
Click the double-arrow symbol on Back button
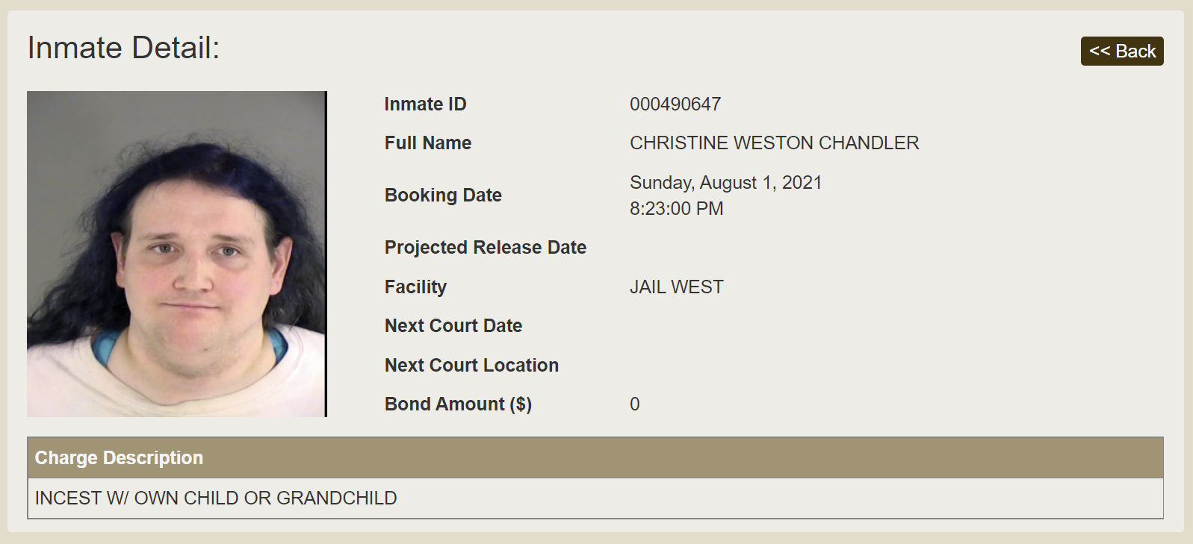click(x=1100, y=51)
